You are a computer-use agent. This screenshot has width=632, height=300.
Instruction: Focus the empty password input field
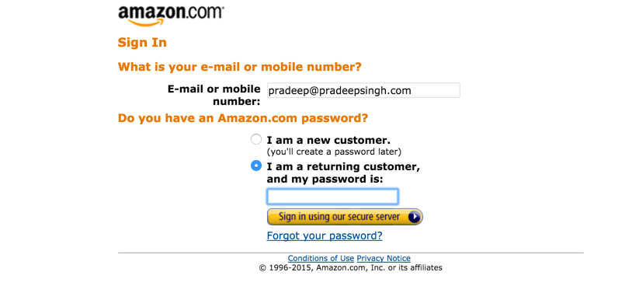coord(332,197)
